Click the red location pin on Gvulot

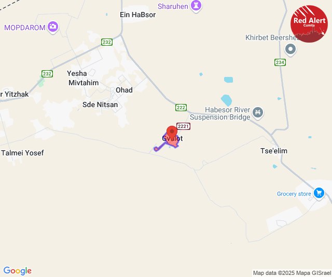(172, 132)
